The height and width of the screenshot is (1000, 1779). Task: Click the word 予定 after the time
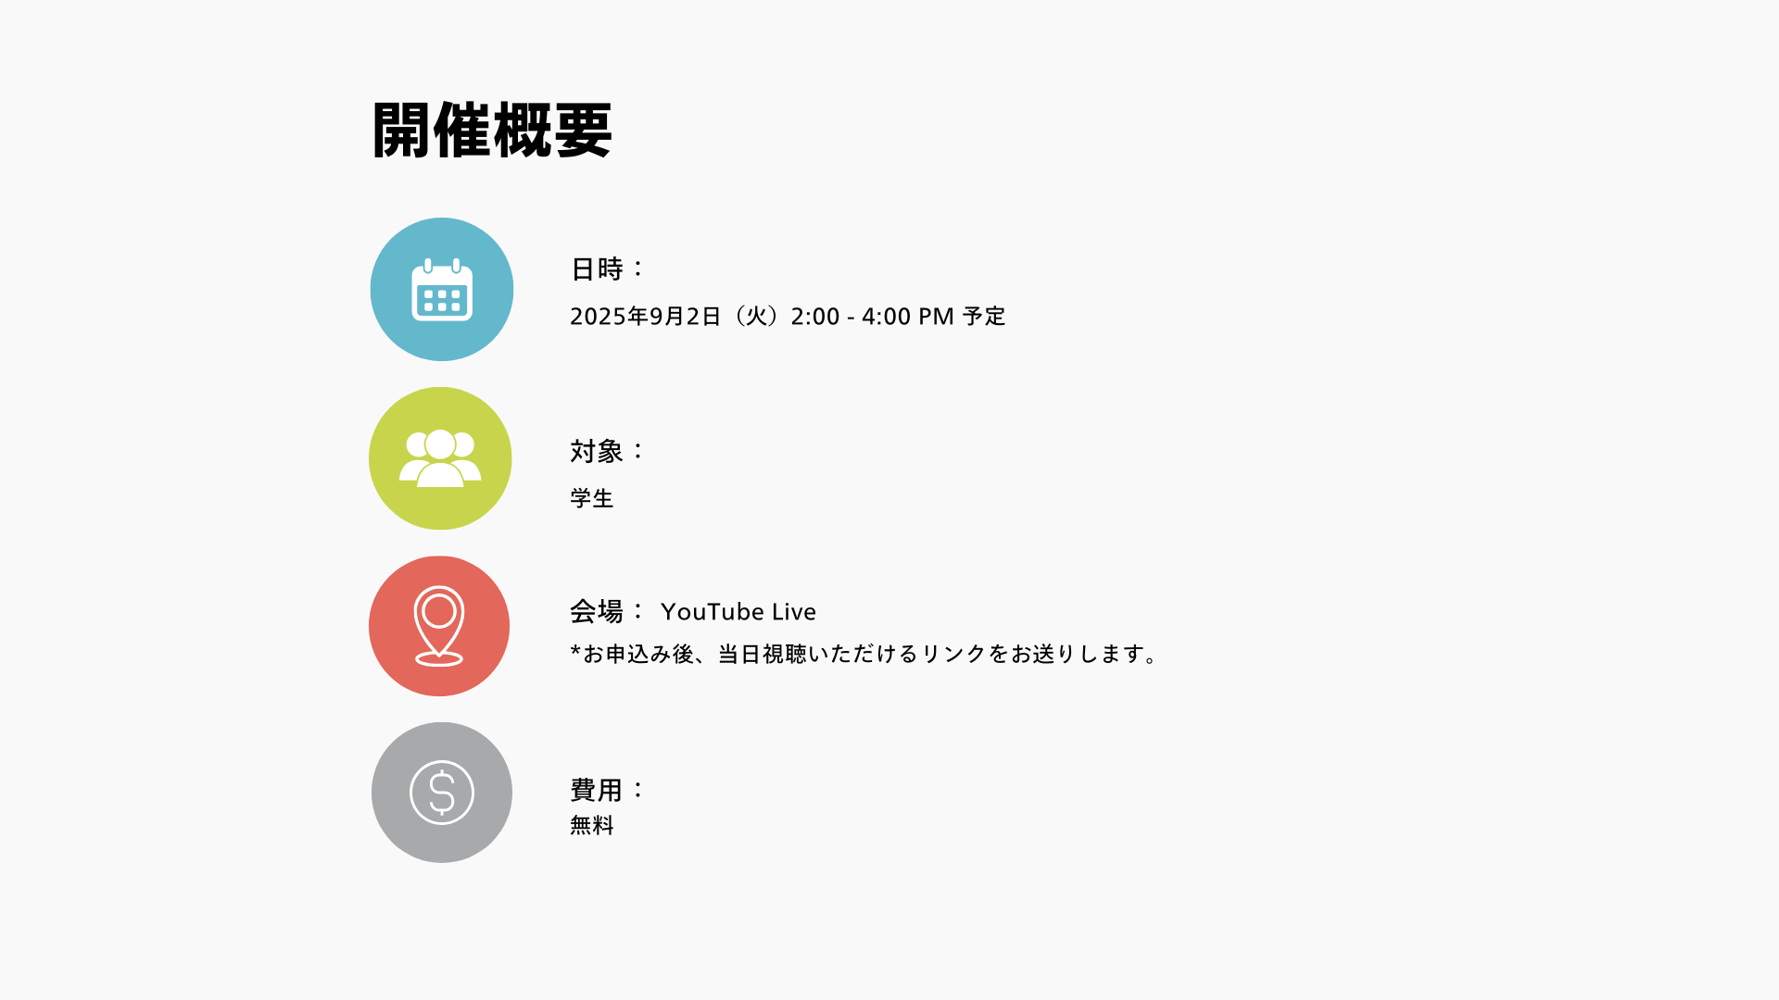tap(984, 317)
